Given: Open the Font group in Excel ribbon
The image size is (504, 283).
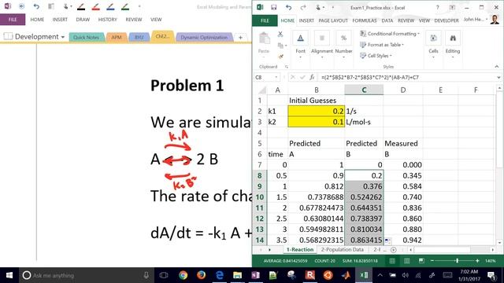Looking at the screenshot, I should (x=300, y=45).
